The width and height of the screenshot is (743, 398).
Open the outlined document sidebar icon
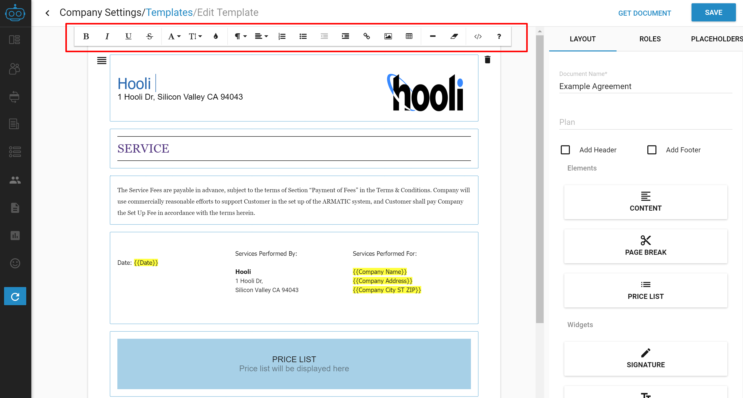[14, 124]
